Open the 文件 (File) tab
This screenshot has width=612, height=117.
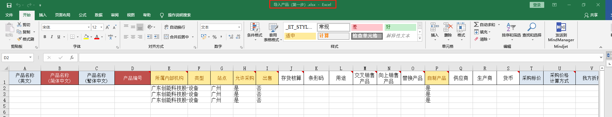coord(9,15)
